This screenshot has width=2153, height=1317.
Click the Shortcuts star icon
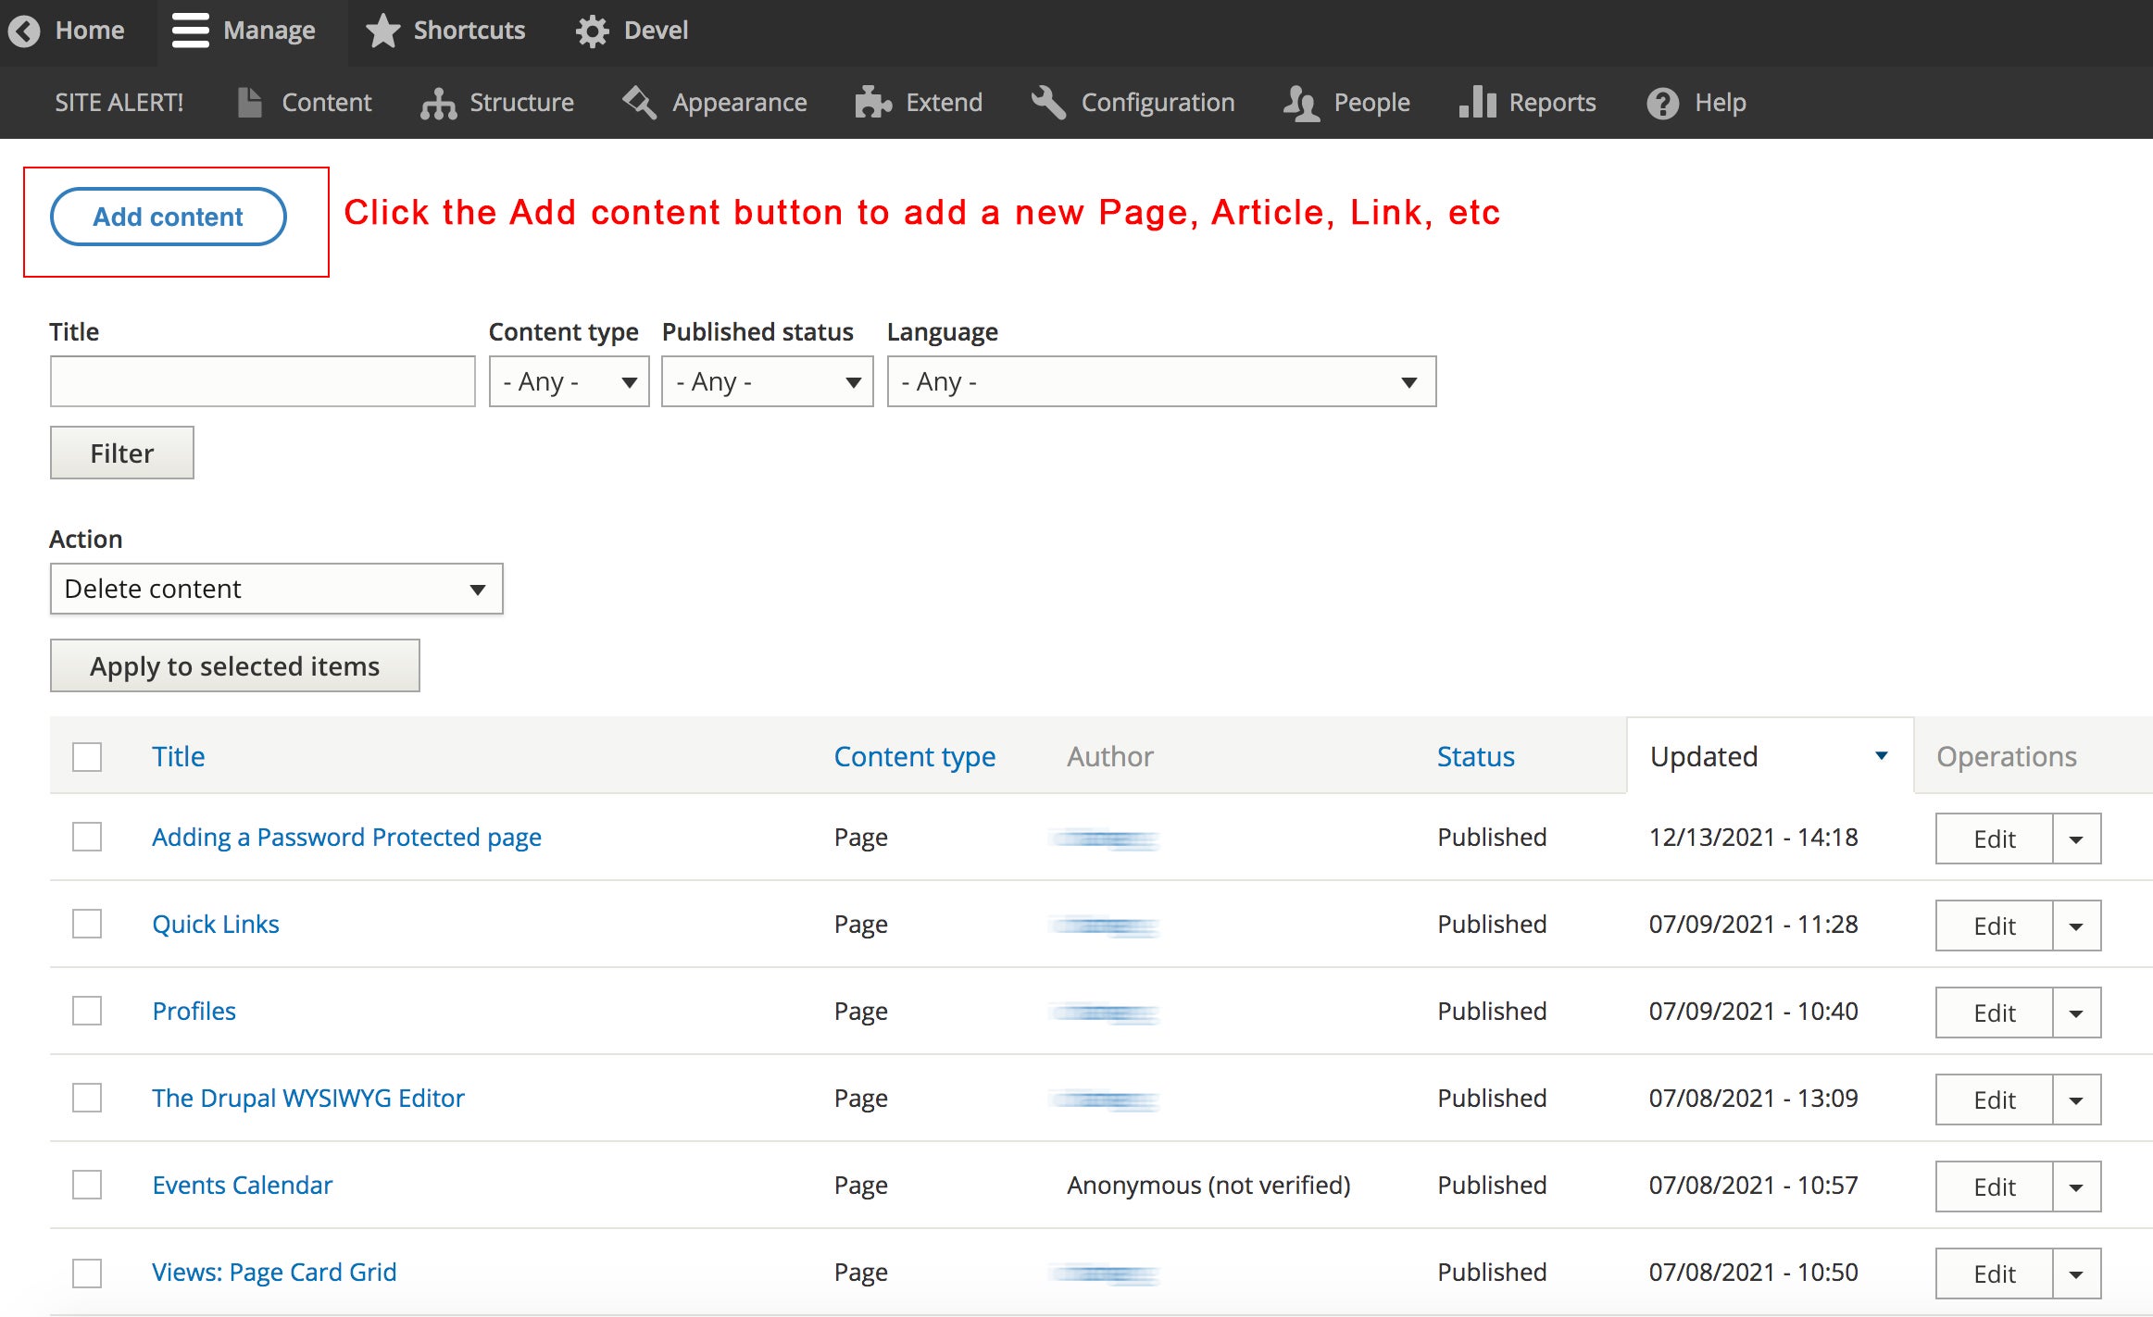(x=382, y=31)
